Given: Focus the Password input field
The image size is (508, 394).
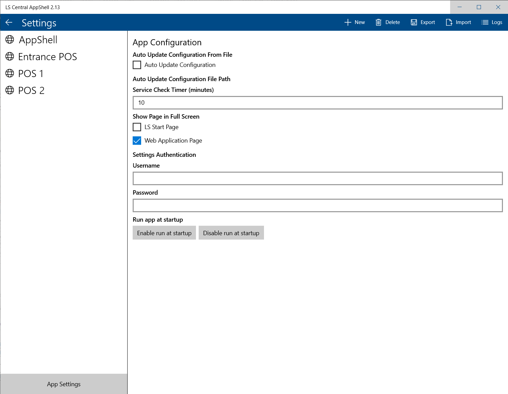Looking at the screenshot, I should coord(317,205).
